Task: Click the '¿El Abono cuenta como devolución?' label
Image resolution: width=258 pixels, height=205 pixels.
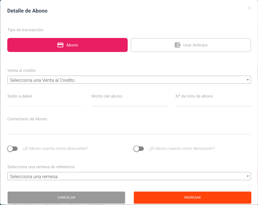Action: [182, 148]
